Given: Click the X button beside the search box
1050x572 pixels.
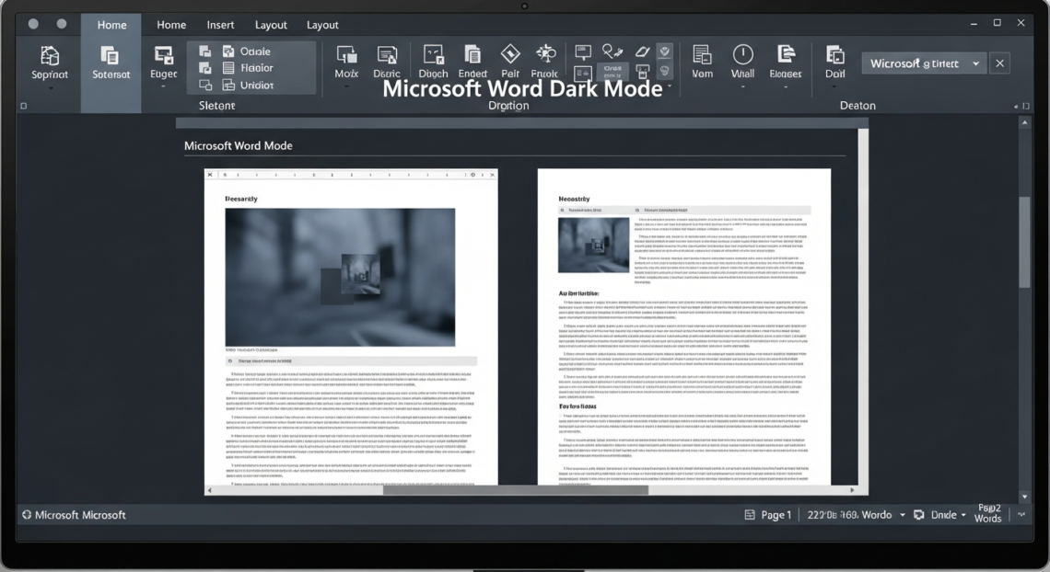Looking at the screenshot, I should pyautogui.click(x=1000, y=63).
